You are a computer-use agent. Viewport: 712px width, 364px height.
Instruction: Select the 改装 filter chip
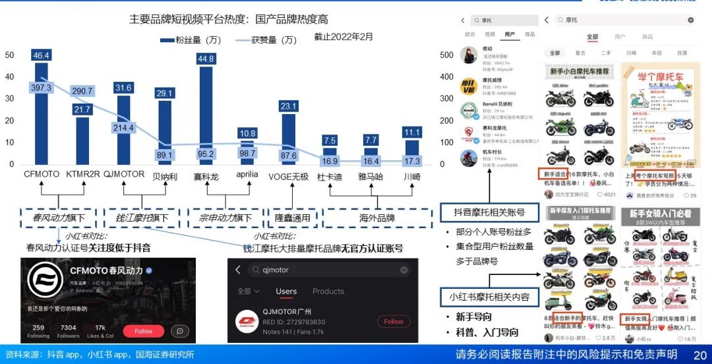tap(682, 53)
